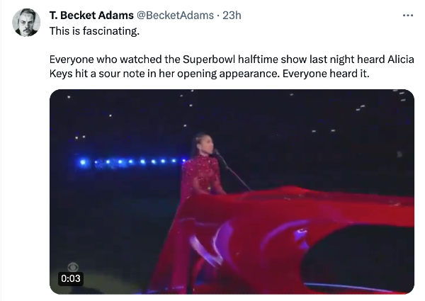Click the "This is fascinating." text line
This screenshot has width=425, height=301.
pyautogui.click(x=94, y=31)
